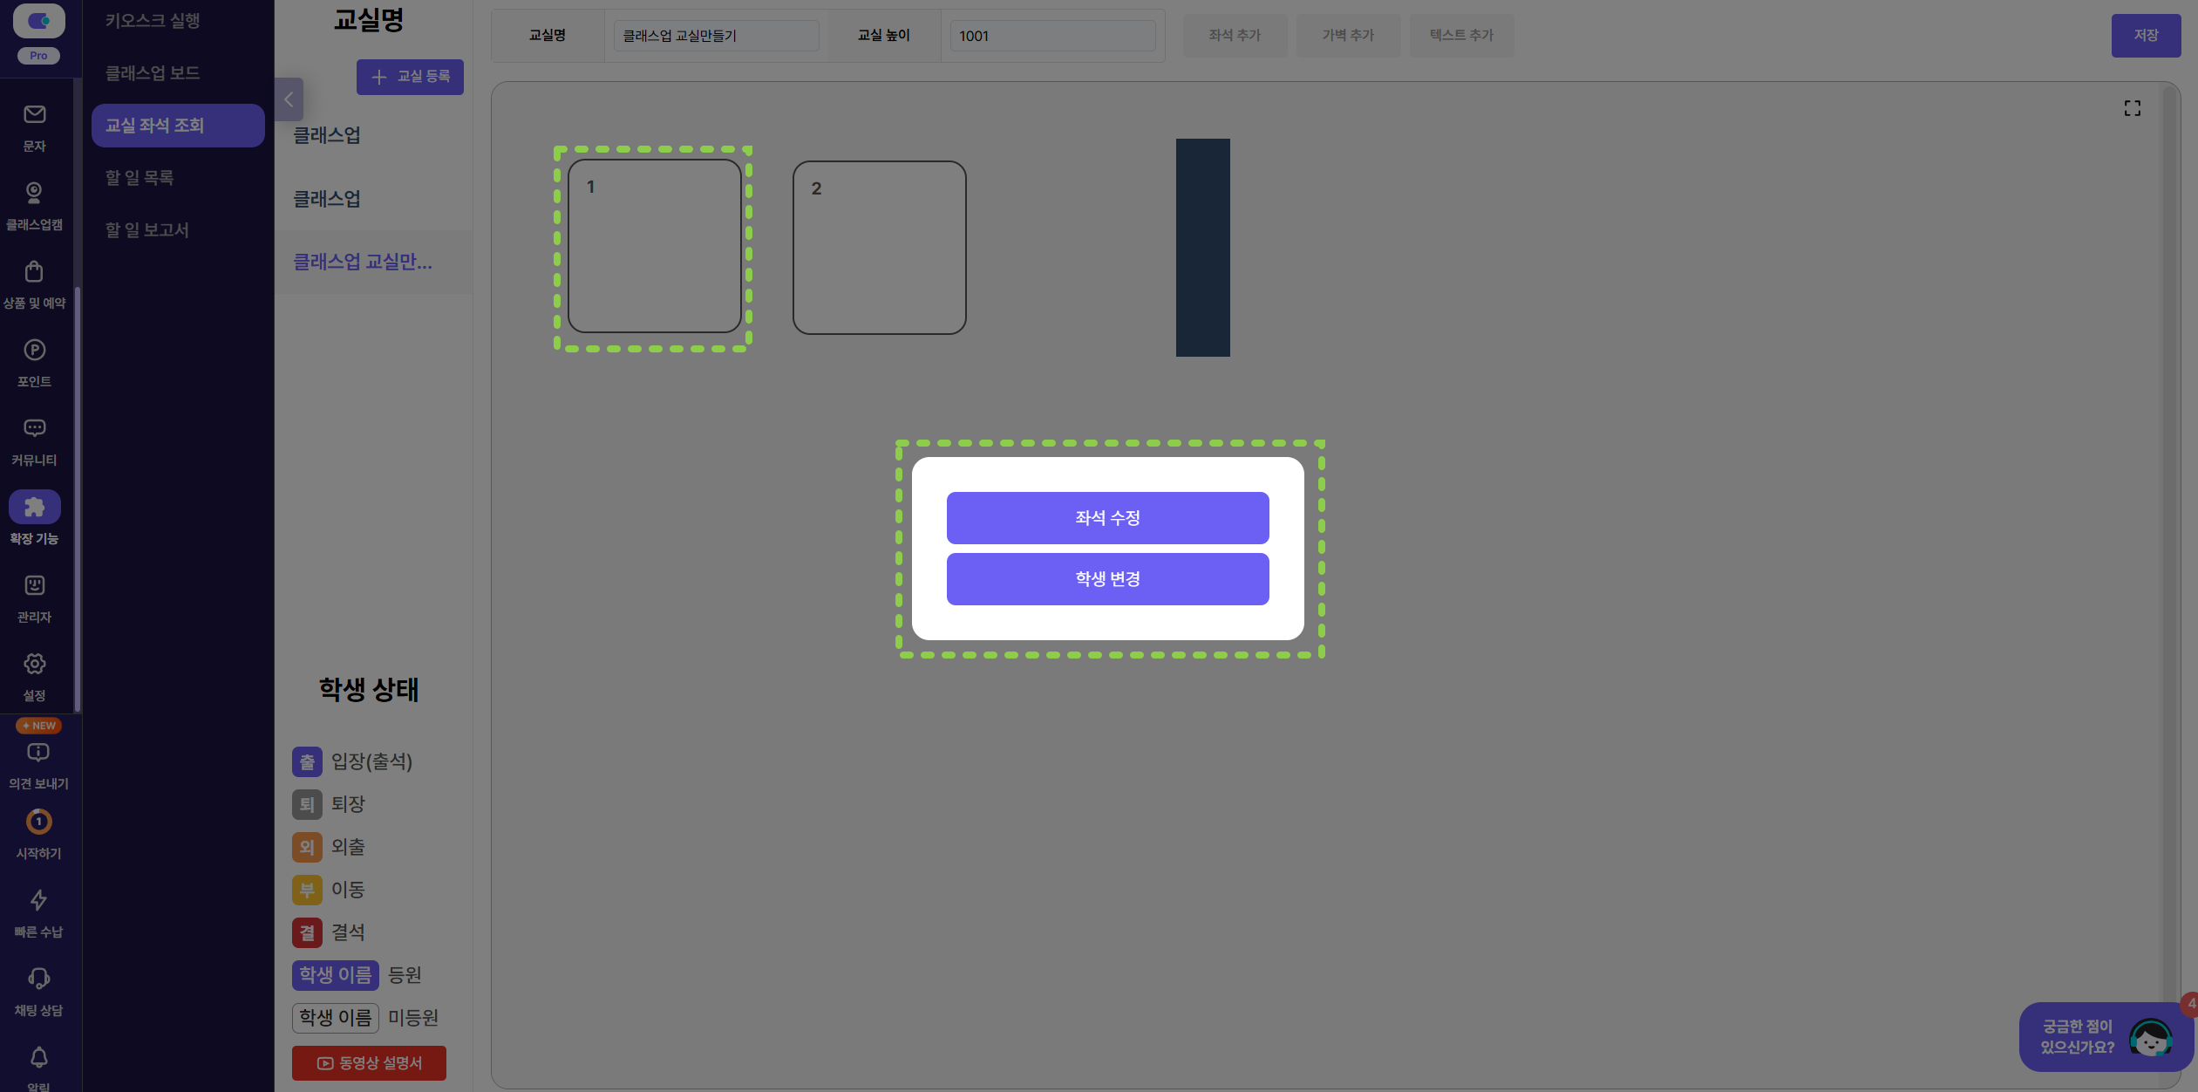
Task: Select 할 일 목록 menu item
Action: click(140, 178)
